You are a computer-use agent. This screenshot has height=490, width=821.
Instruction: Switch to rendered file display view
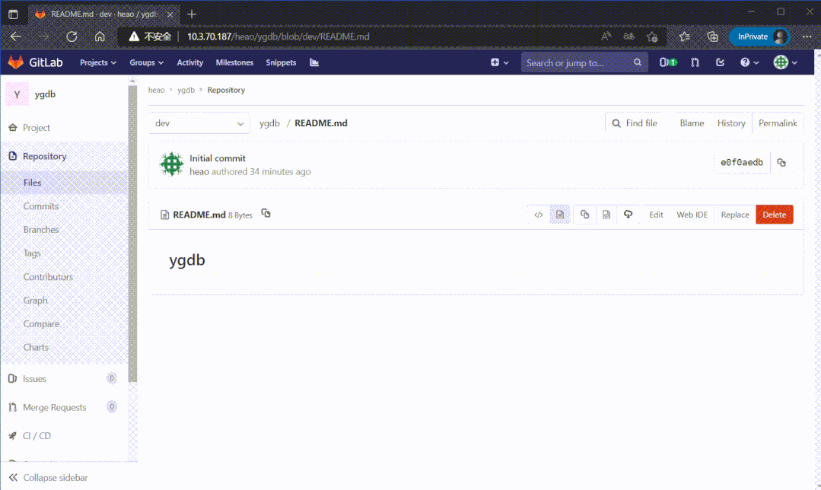[560, 215]
